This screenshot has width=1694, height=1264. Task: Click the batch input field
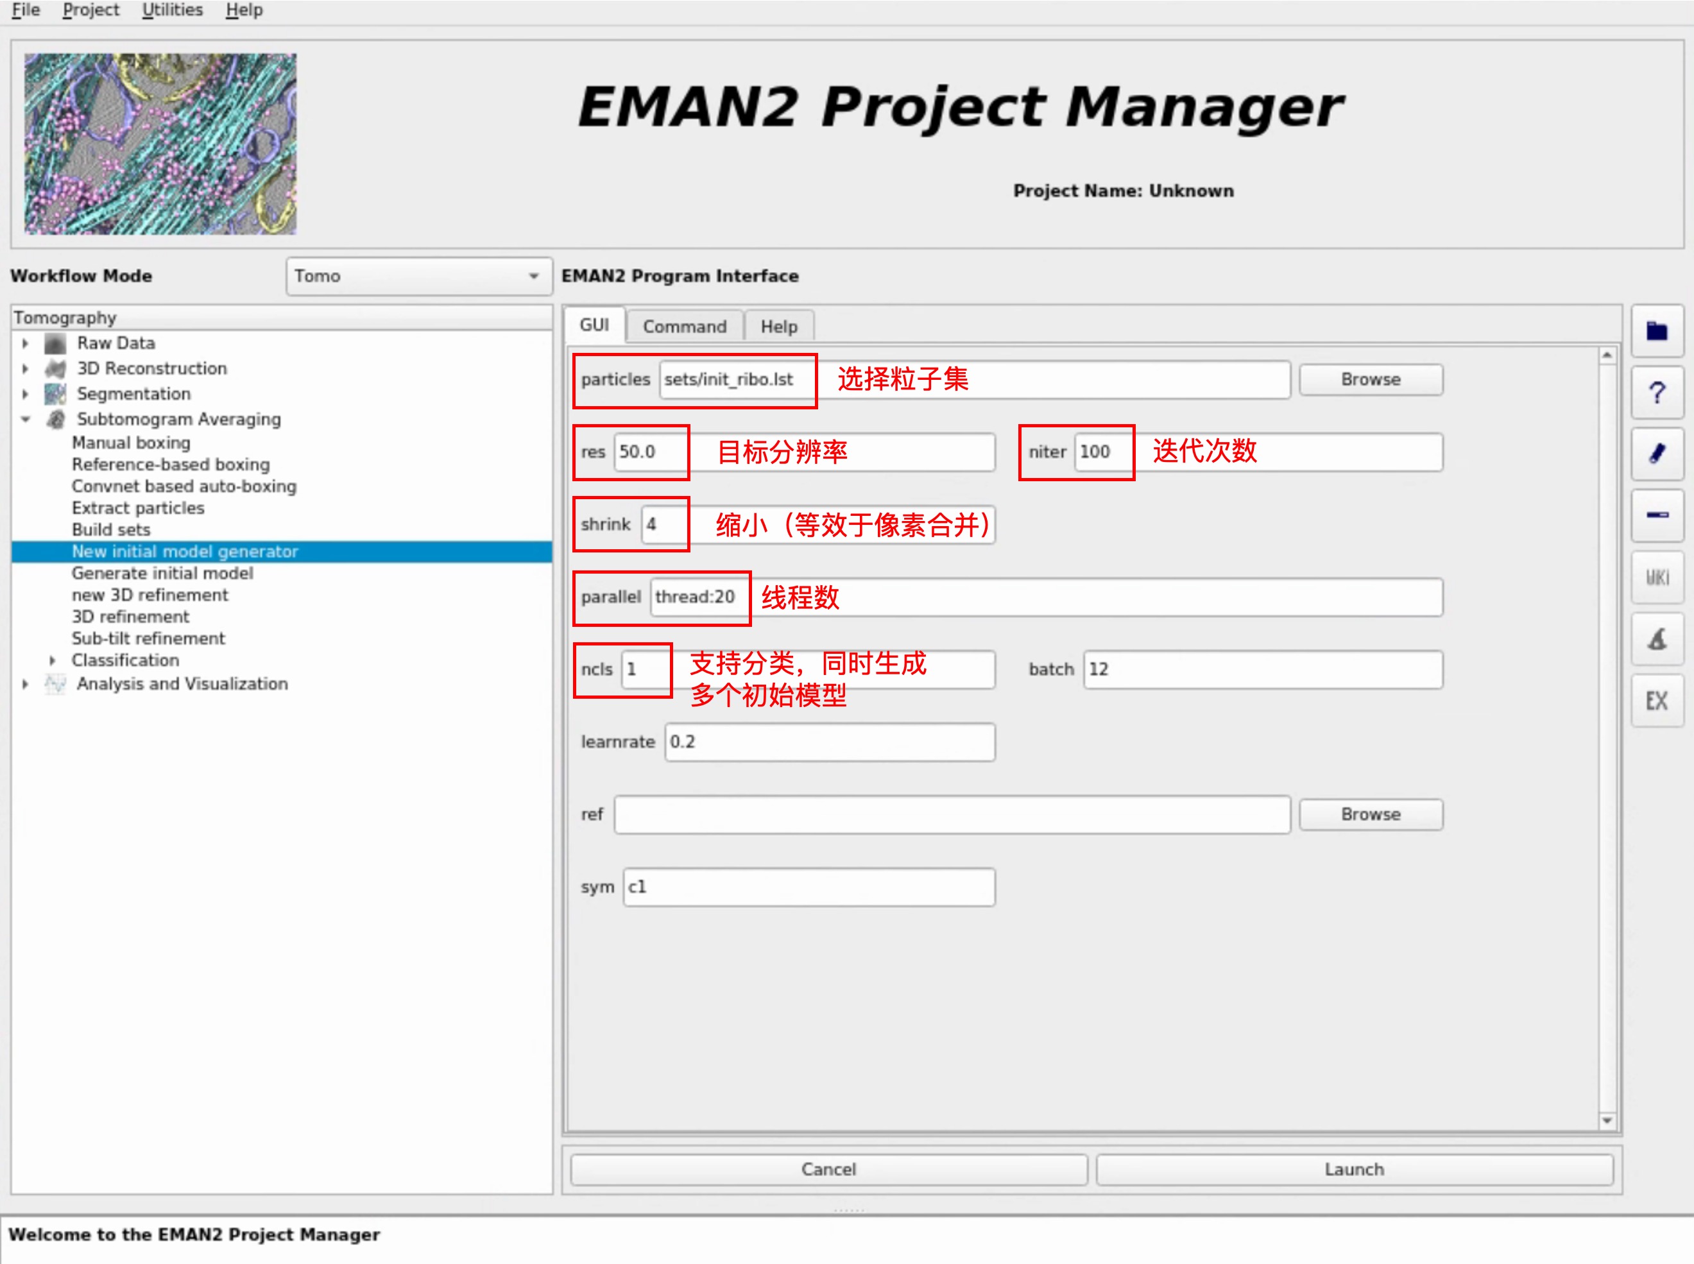pos(1263,669)
